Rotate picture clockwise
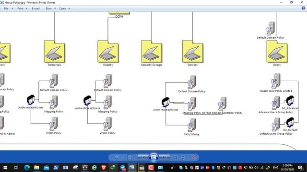The image size is (307, 172). [183, 157]
